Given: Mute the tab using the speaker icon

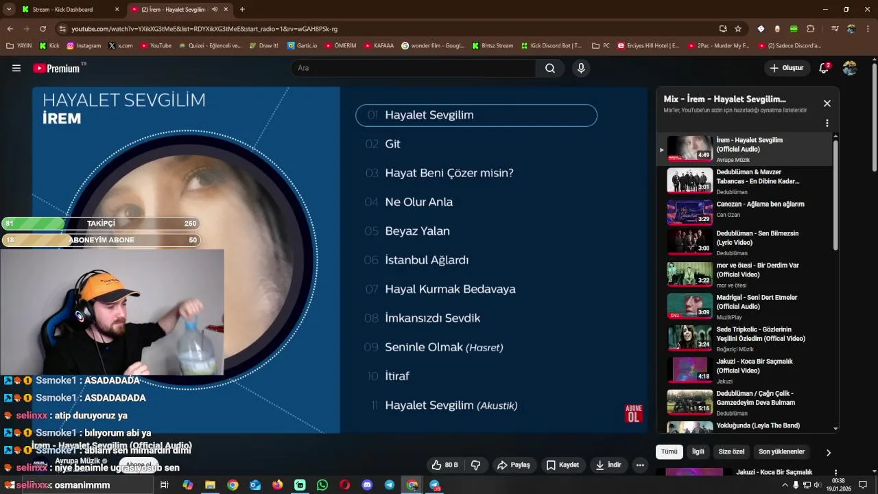Looking at the screenshot, I should tap(215, 10).
